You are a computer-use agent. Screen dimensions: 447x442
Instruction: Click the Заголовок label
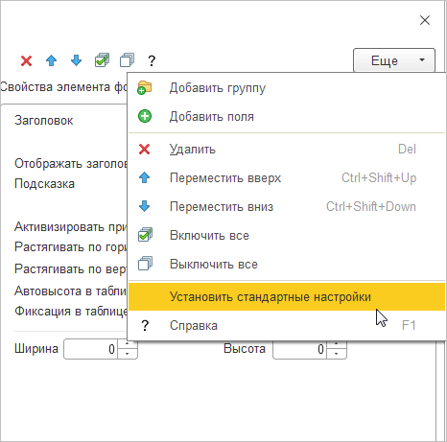pyautogui.click(x=44, y=121)
